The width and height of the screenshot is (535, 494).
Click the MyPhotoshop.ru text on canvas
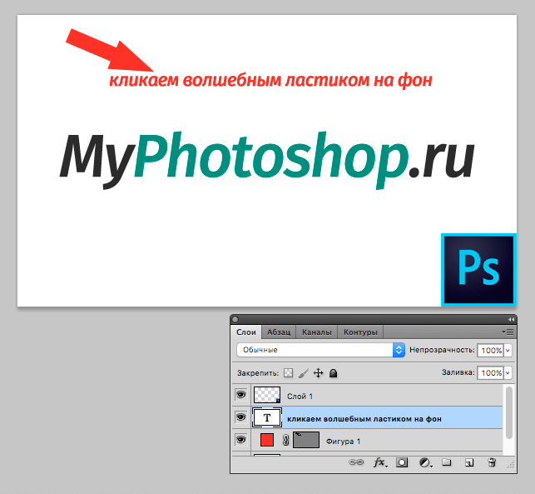(x=267, y=160)
